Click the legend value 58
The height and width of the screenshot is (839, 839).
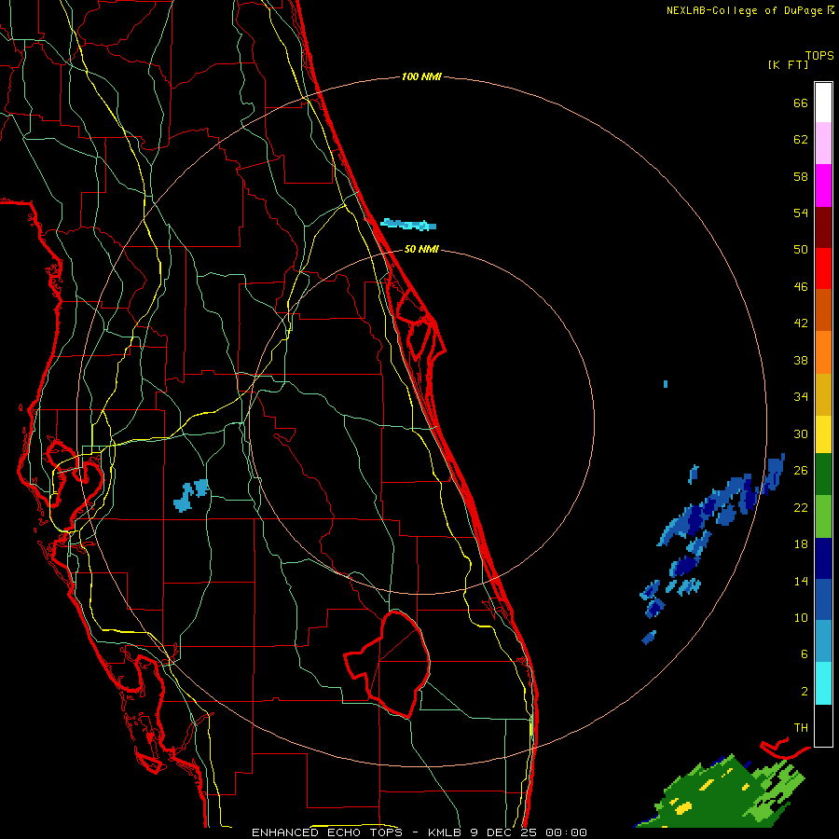coord(801,176)
